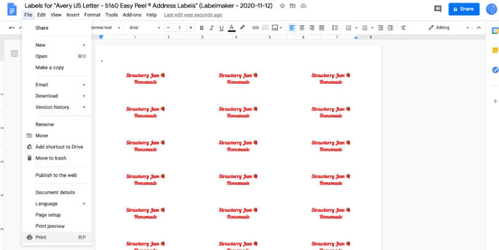The image size is (499, 250).
Task: Expand New submenu in File menu
Action: pos(57,45)
